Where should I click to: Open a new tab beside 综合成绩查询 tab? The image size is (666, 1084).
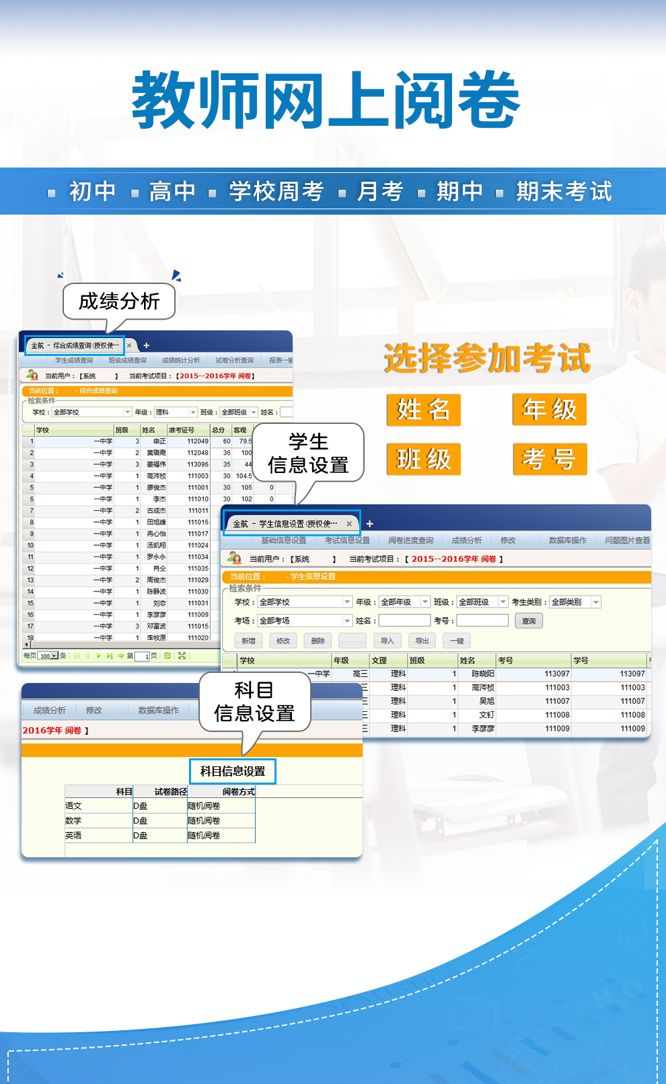[147, 345]
